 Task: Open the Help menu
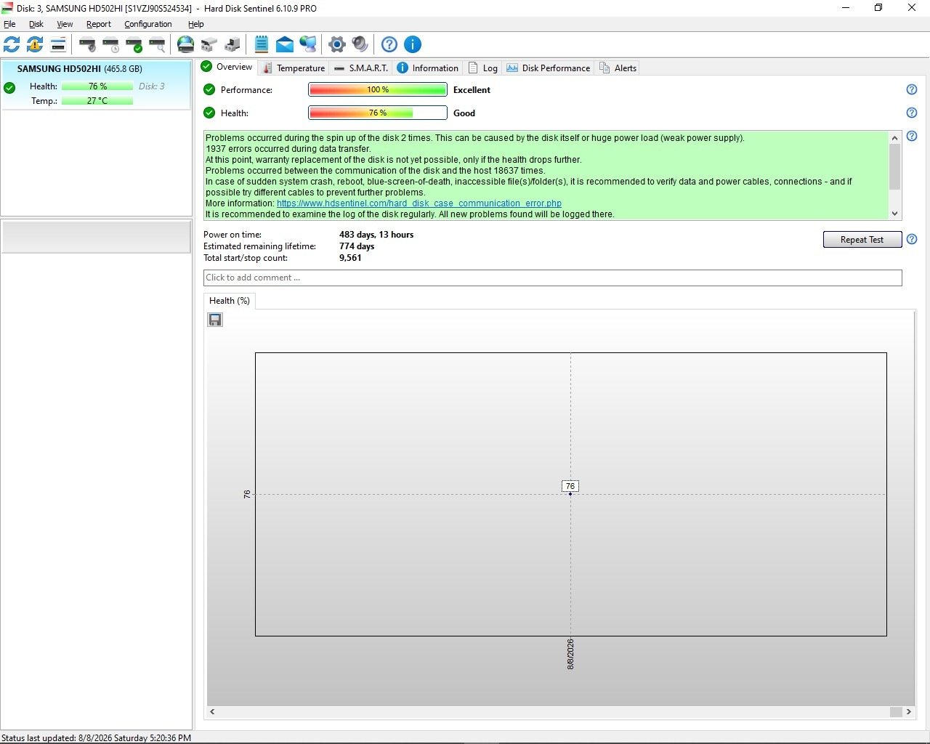(x=196, y=24)
